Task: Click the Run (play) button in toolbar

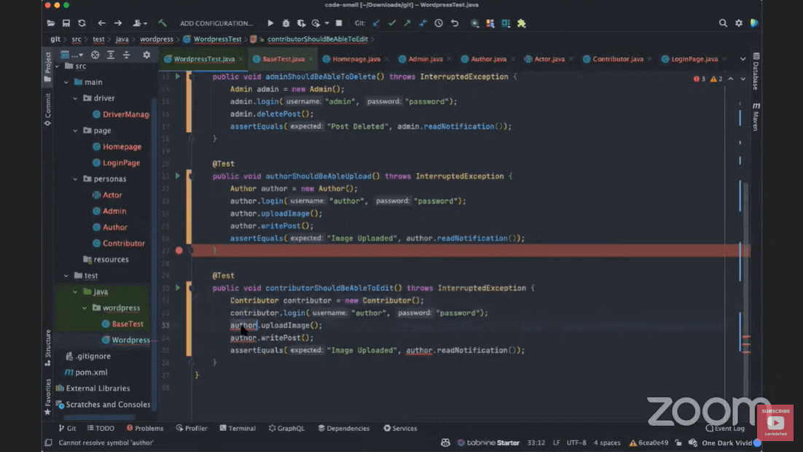Action: pyautogui.click(x=270, y=23)
